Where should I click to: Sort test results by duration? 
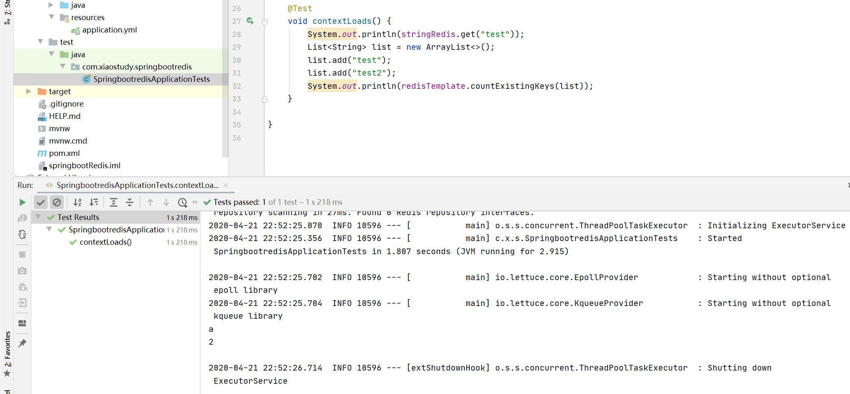point(94,202)
